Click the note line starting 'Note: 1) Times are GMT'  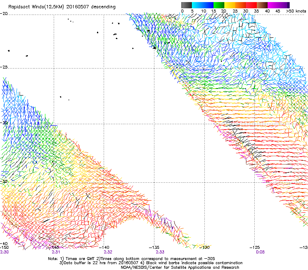[x=132, y=259]
